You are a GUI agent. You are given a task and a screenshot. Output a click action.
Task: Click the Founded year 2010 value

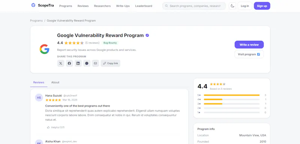click(263, 142)
